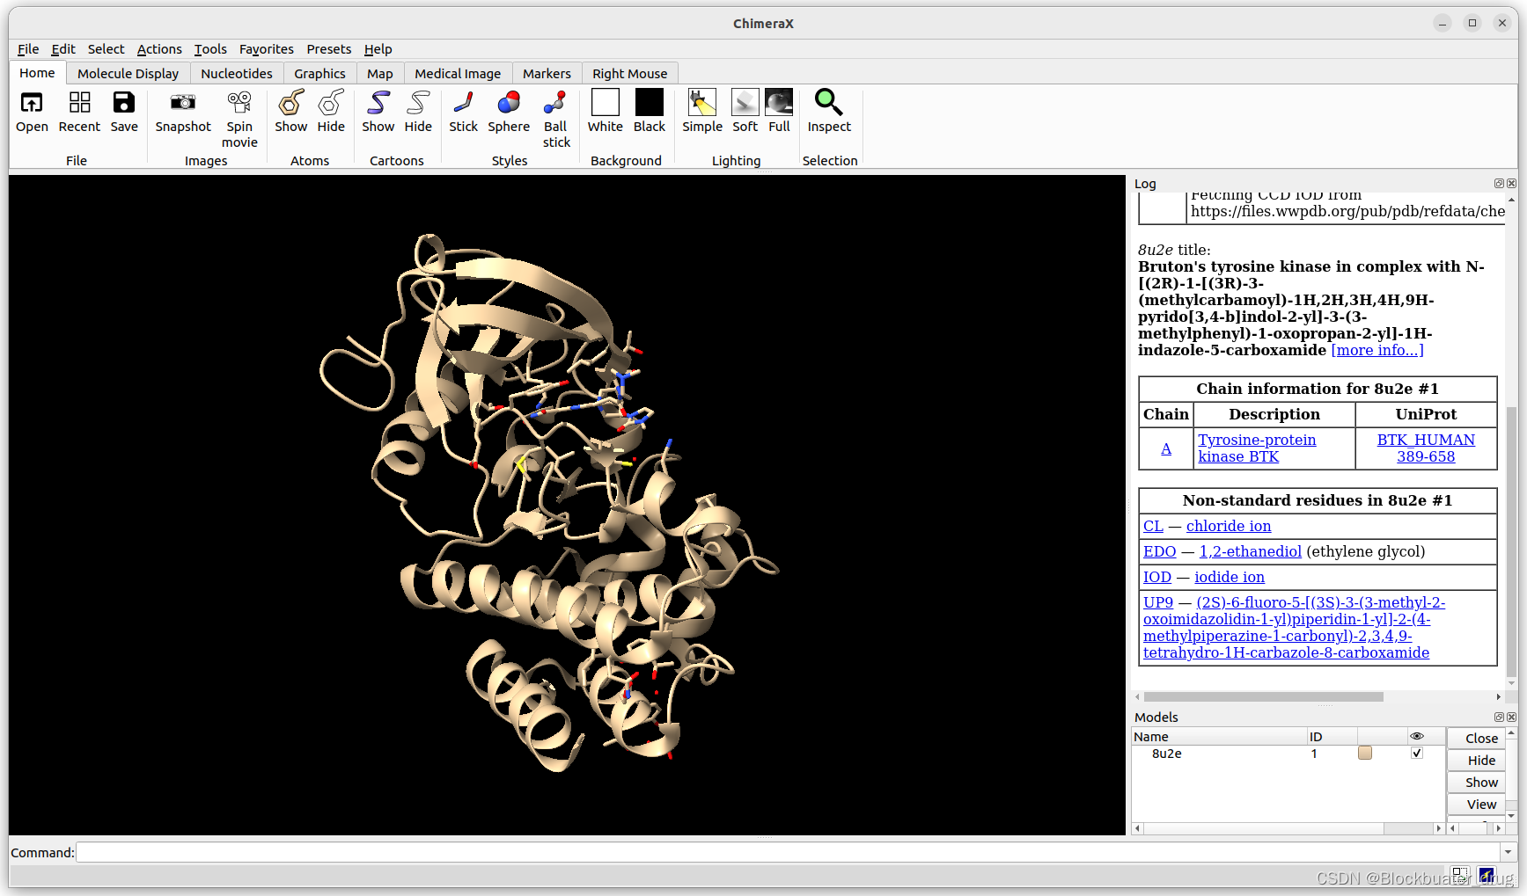This screenshot has width=1527, height=896.
Task: Undock the Log panel using float icon
Action: (x=1499, y=184)
